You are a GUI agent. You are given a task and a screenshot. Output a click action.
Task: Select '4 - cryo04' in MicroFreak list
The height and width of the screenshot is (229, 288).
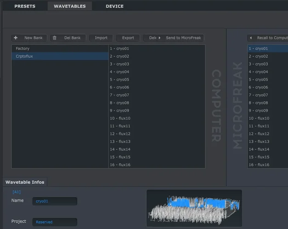tap(268, 72)
